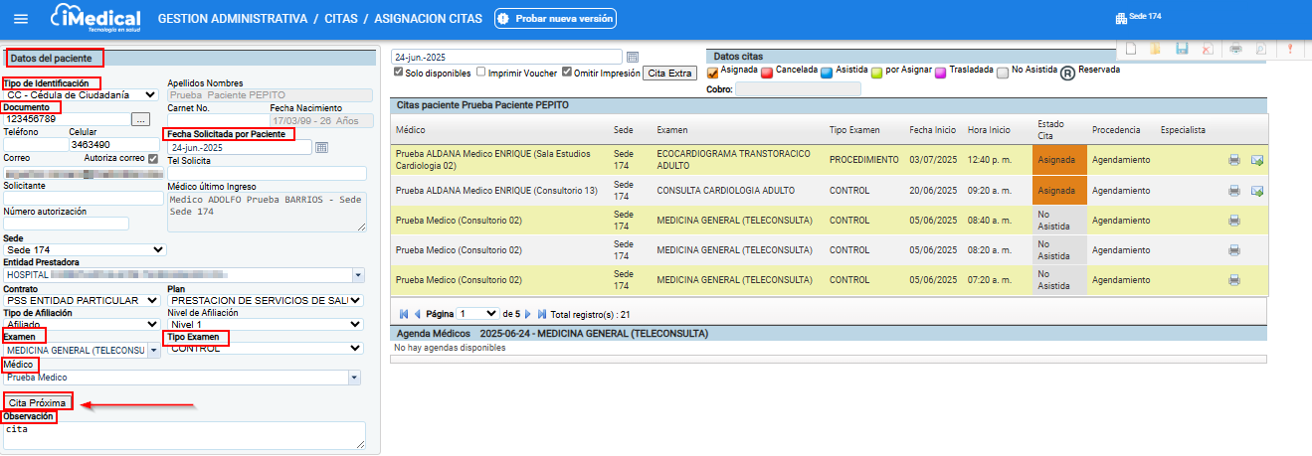Screen dimensions: 1312x456
Task: Open the Nivel de Afiliación dropdown
Action: tap(264, 324)
